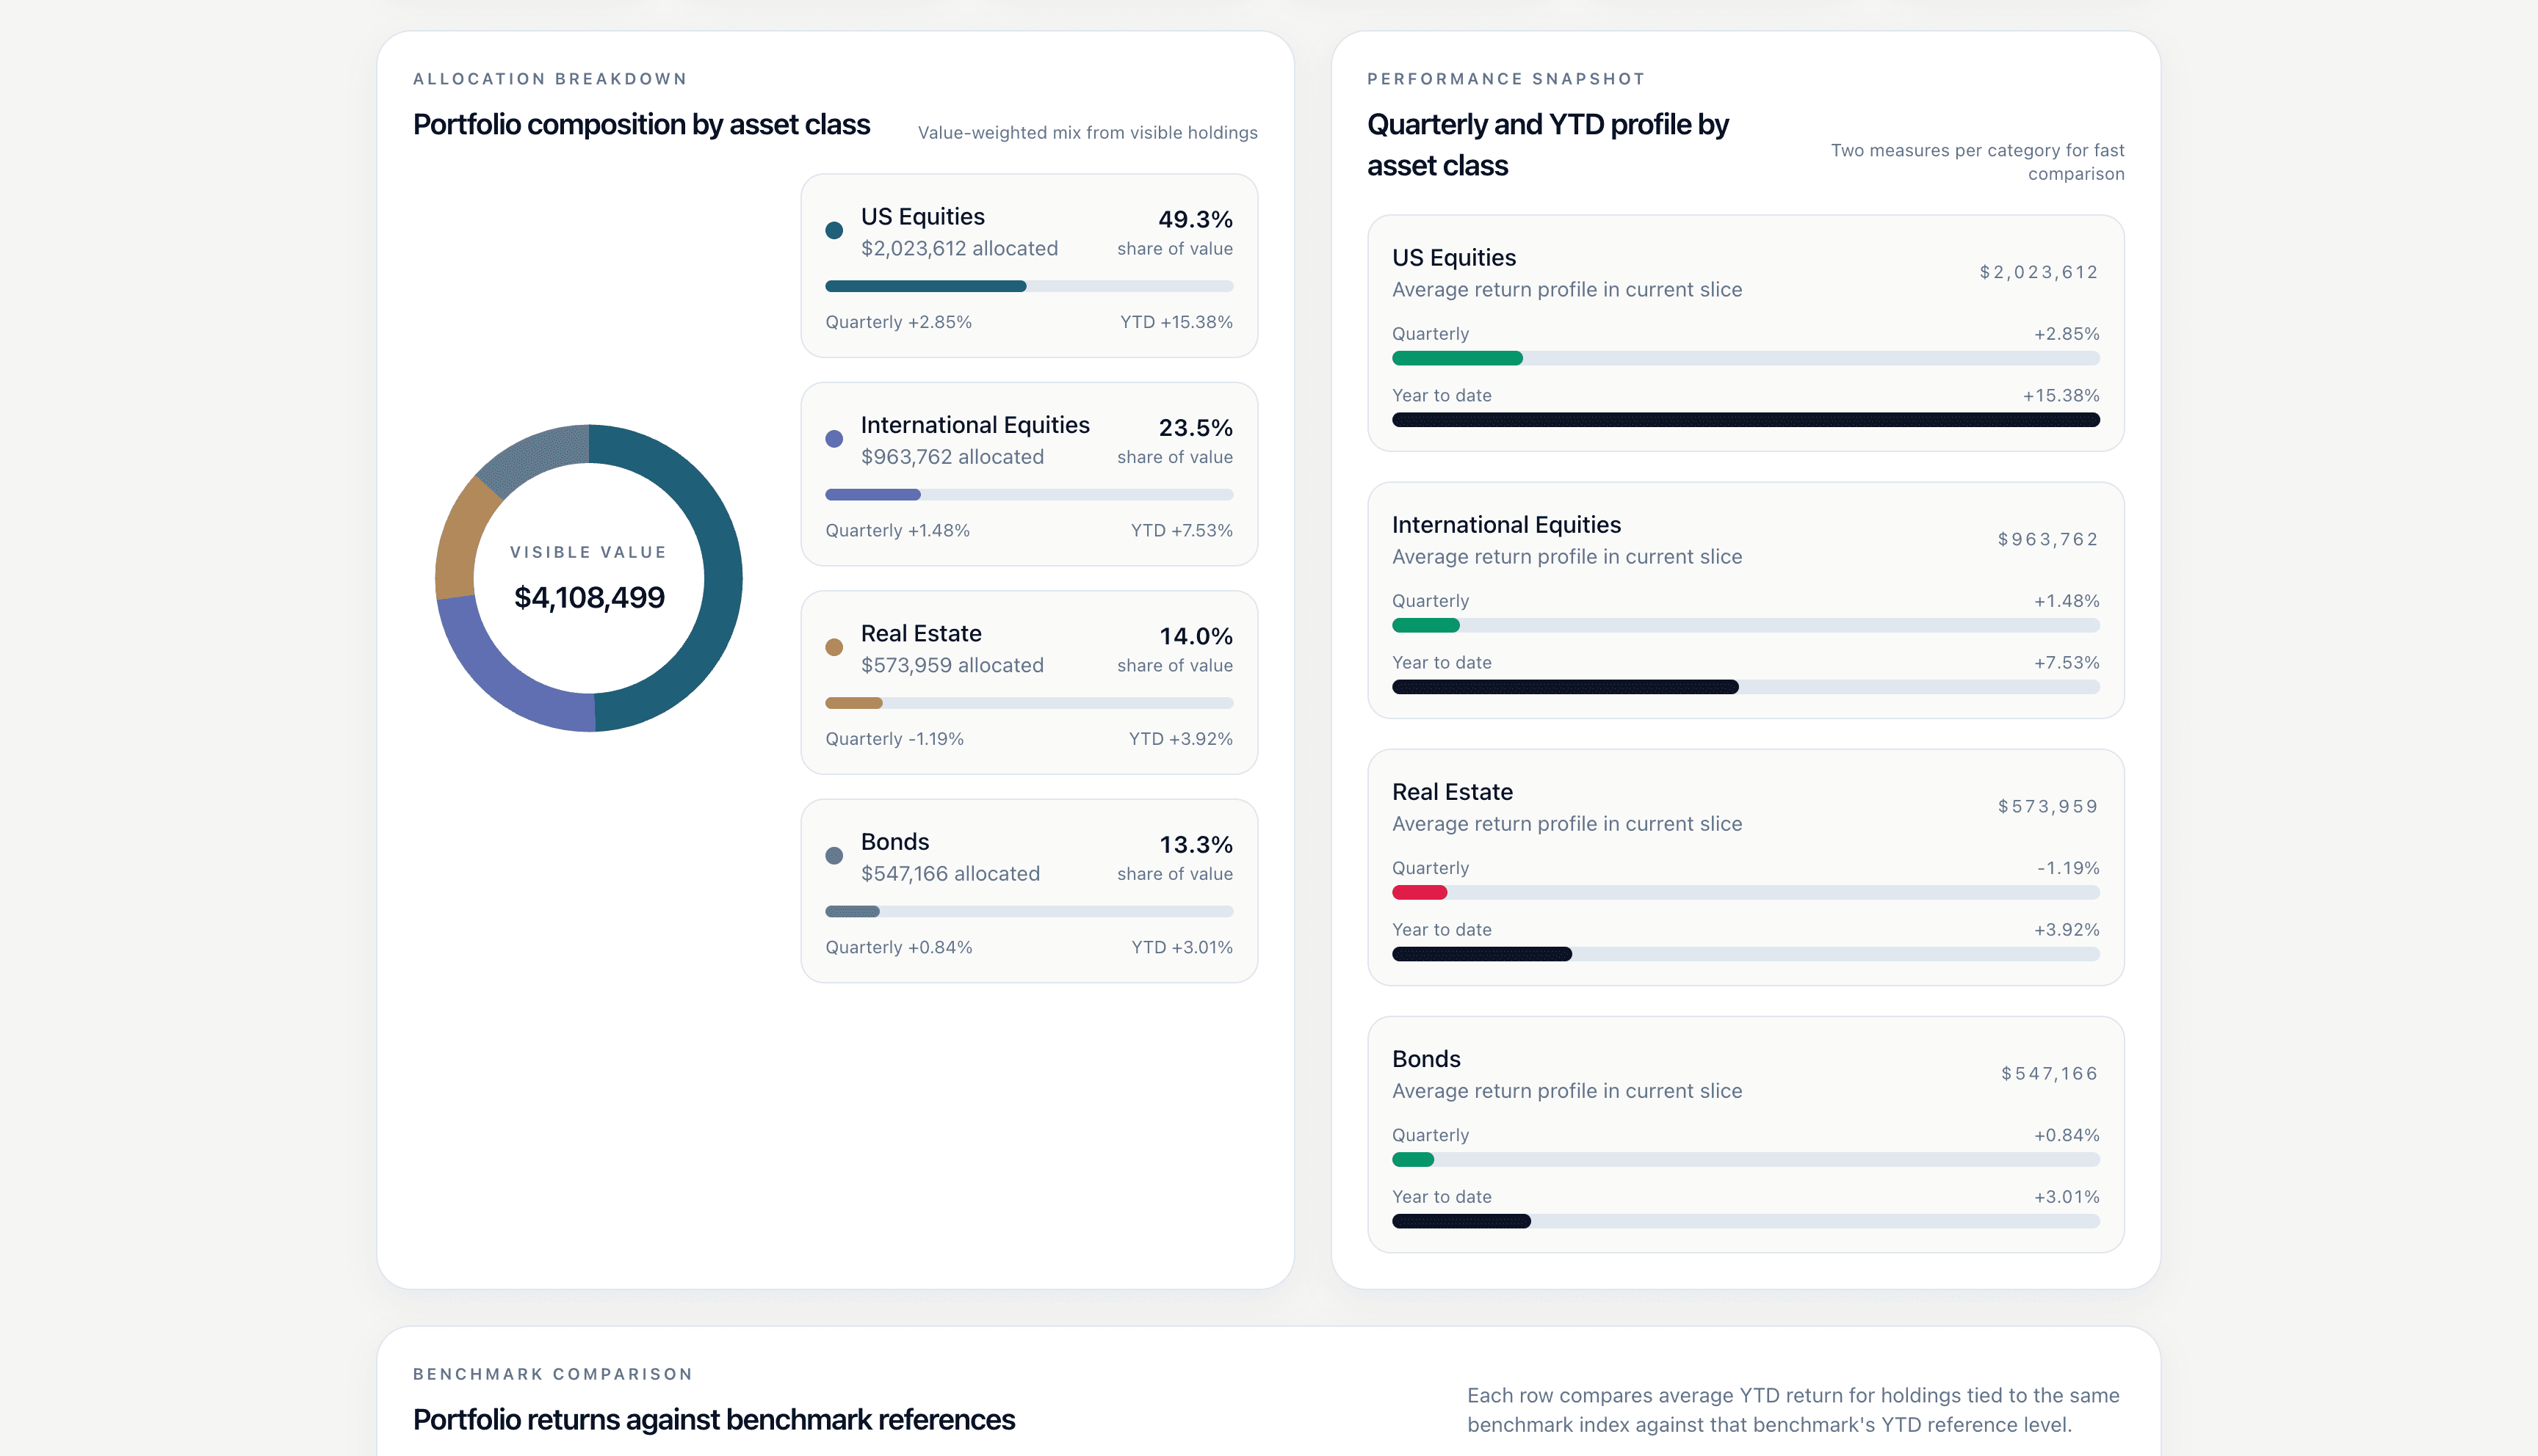The image size is (2538, 1456).
Task: Click the snapshot $573,959 value label
Action: [x=2047, y=806]
